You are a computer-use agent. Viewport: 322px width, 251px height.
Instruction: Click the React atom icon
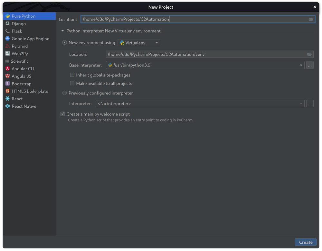click(7, 99)
